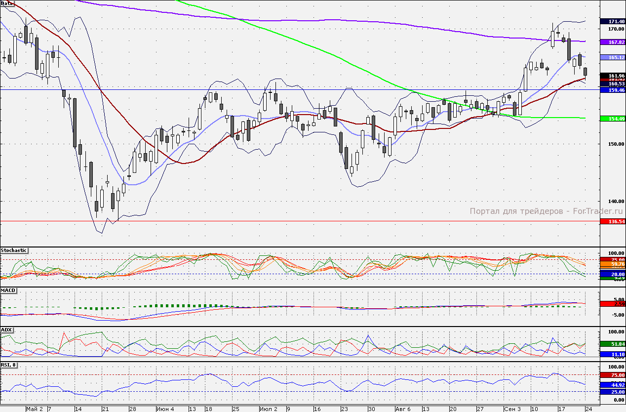Click the green 51.84 ADX value tag

[612, 344]
